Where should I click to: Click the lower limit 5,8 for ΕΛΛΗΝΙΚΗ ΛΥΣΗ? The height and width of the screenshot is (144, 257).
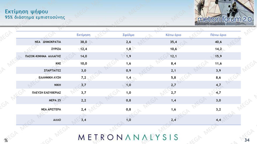(x=173, y=78)
